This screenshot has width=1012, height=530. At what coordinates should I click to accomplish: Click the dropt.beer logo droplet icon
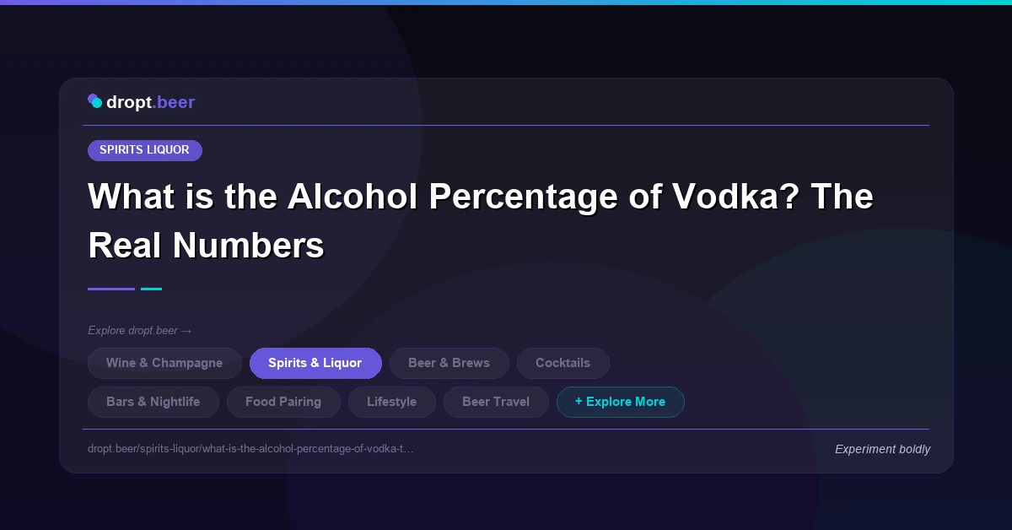pyautogui.click(x=94, y=100)
